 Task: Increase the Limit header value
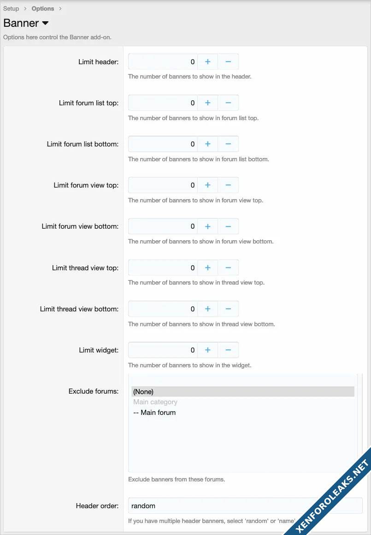click(x=207, y=61)
